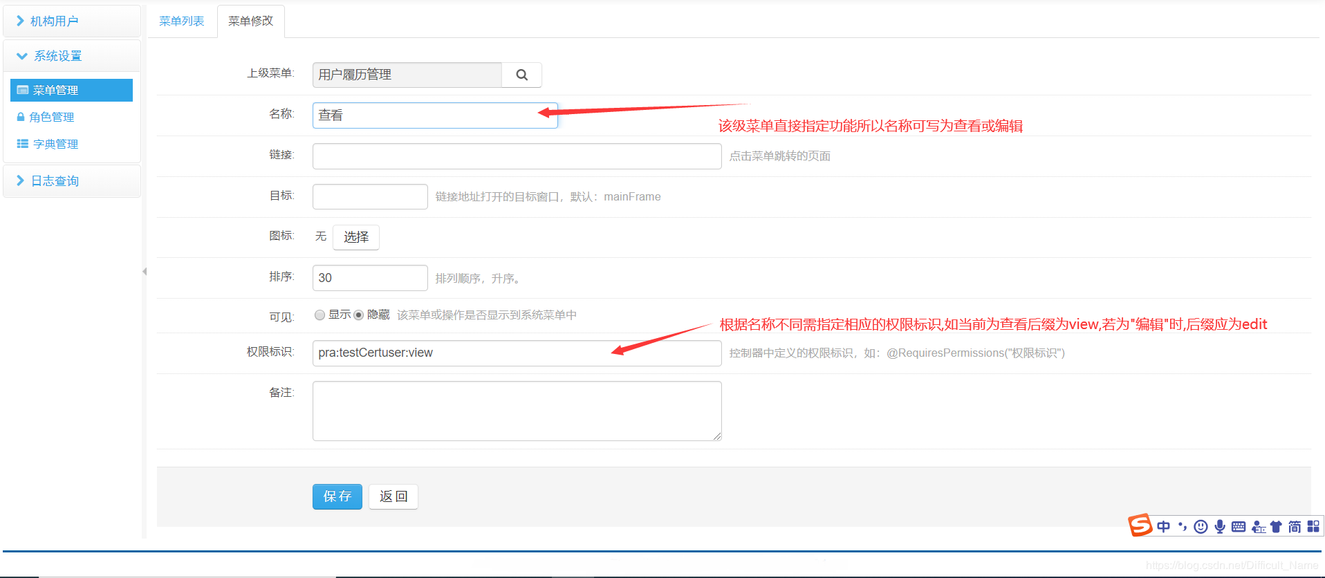Click the empty 链接 input field
The width and height of the screenshot is (1325, 578).
[x=517, y=156]
